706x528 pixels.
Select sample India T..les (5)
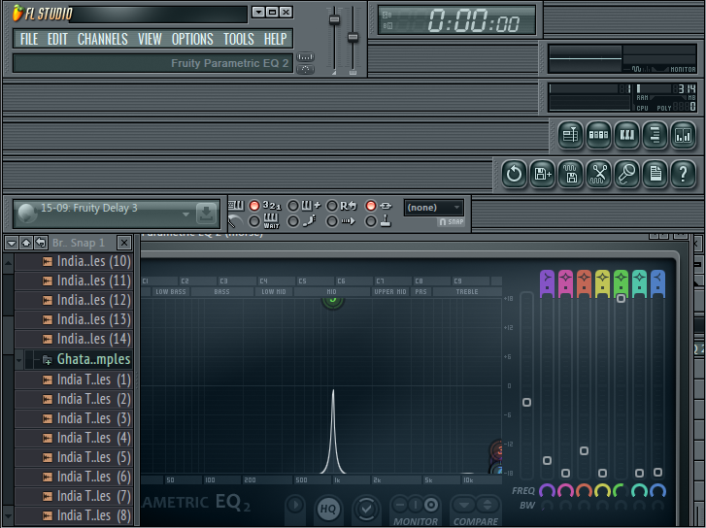click(74, 457)
